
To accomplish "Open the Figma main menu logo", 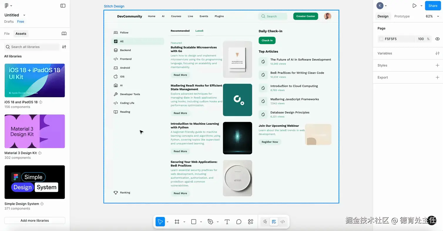I will [x=6, y=6].
